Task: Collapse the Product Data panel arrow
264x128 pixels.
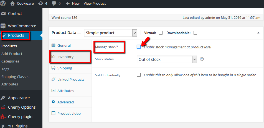Action: 258,33
